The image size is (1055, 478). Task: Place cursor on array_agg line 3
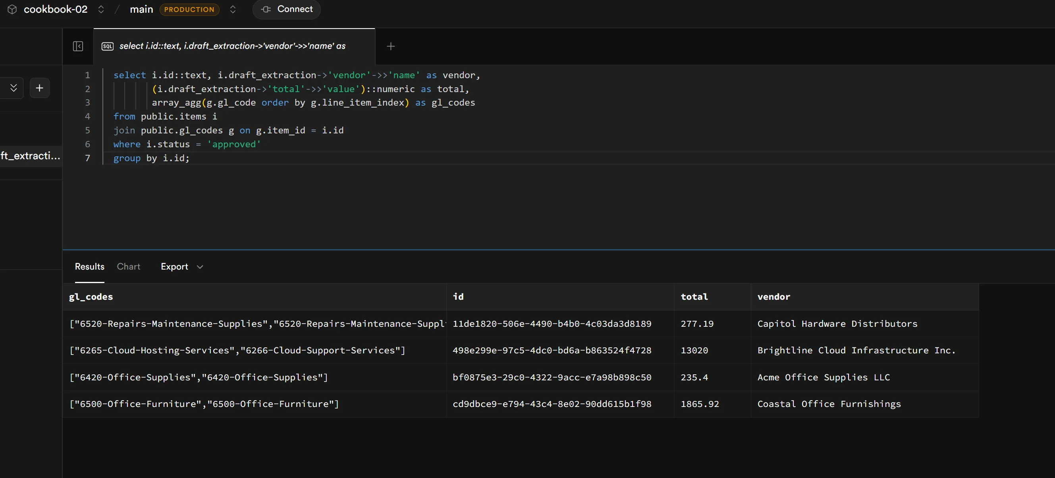[x=313, y=102]
